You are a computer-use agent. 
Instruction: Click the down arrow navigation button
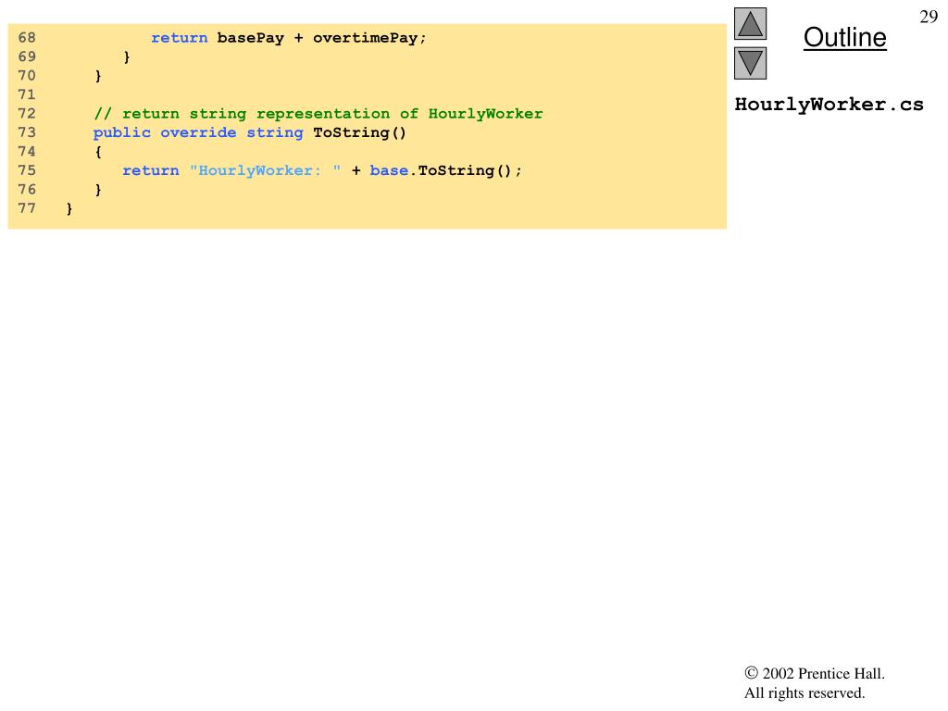[x=750, y=64]
